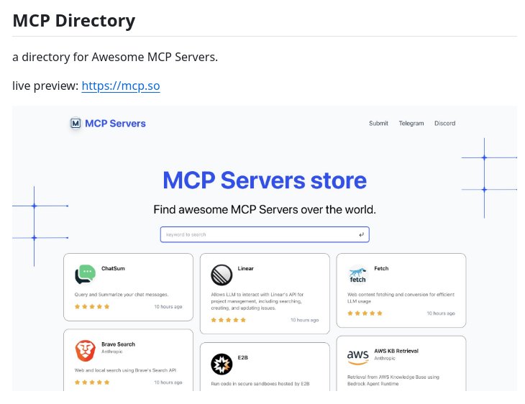Open the Submit nav item

pos(378,123)
